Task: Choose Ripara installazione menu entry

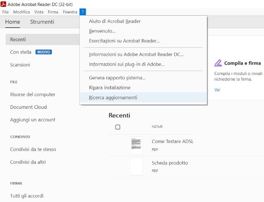Action: (109, 88)
